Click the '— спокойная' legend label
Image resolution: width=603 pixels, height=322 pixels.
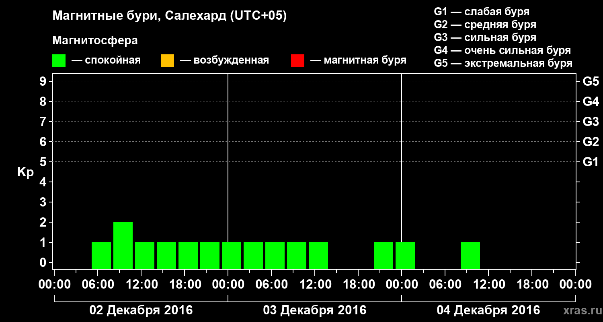point(106,61)
